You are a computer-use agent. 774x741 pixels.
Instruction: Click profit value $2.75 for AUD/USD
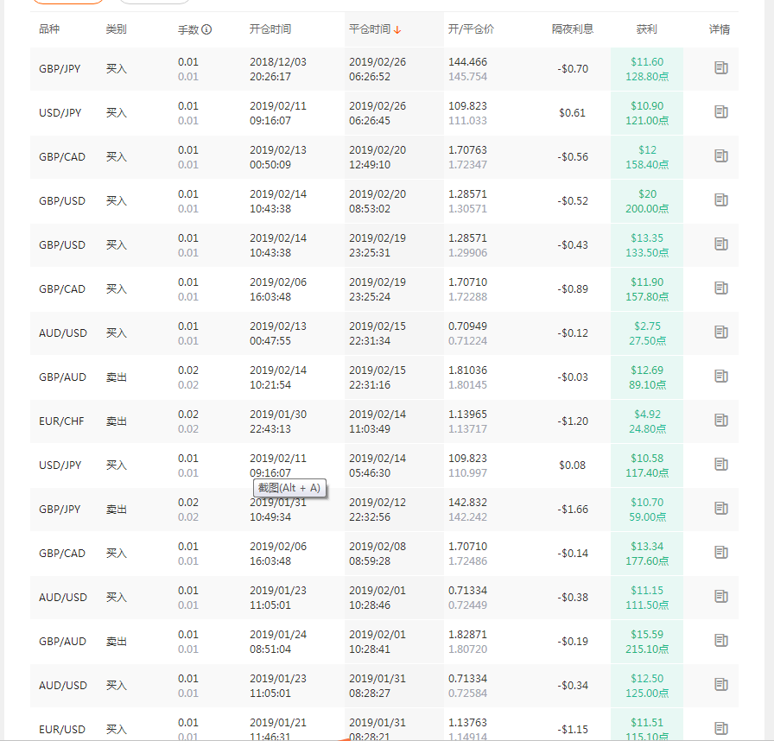647,326
